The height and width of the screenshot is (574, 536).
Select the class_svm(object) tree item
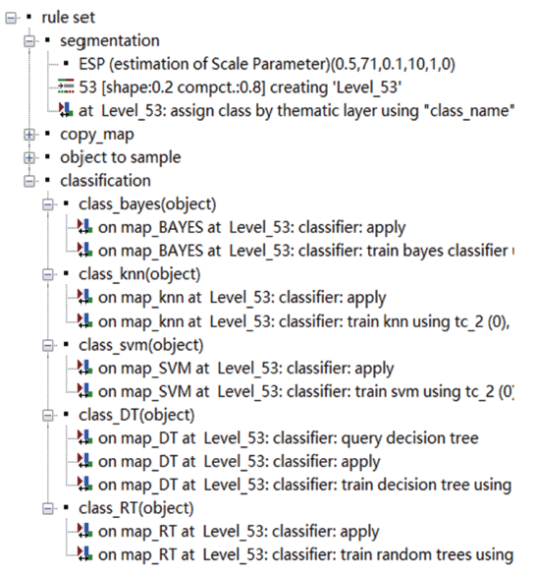(x=140, y=345)
